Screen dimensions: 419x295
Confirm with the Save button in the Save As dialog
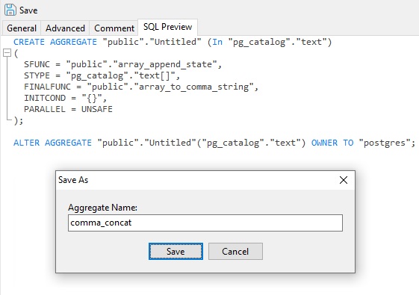pos(176,251)
